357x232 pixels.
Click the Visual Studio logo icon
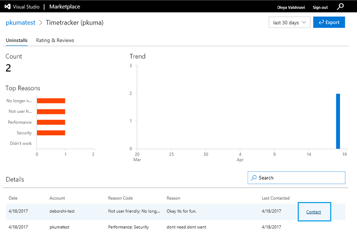[x=8, y=7]
